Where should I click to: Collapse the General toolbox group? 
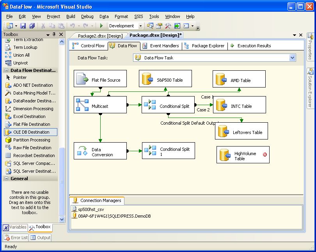tap(7, 179)
